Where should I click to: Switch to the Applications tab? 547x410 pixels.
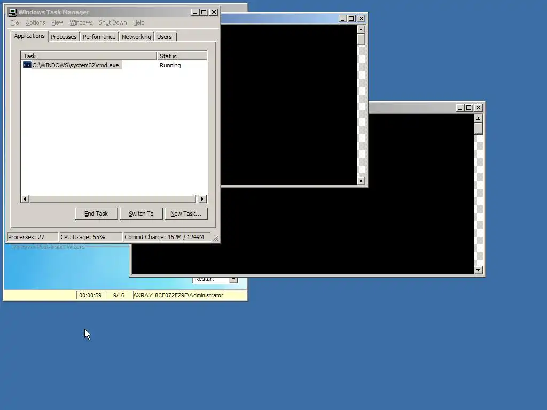pyautogui.click(x=29, y=36)
